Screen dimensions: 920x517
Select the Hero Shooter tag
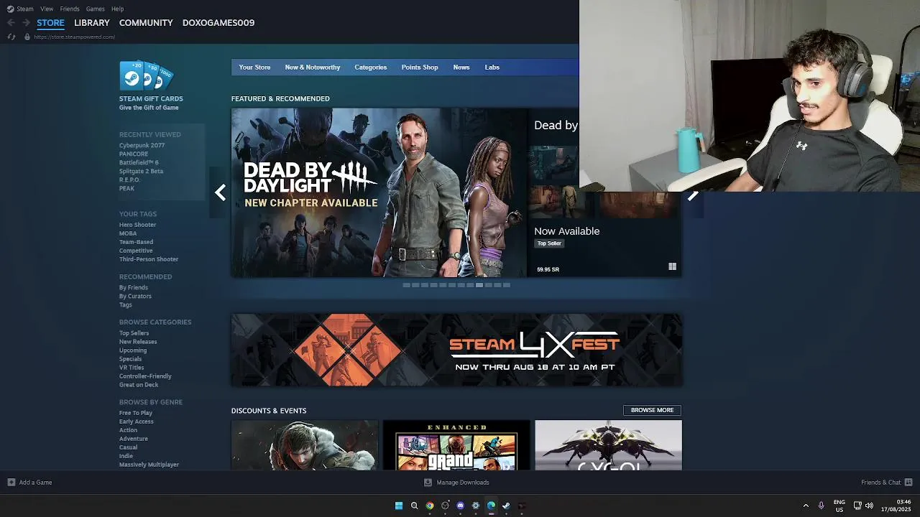click(137, 225)
